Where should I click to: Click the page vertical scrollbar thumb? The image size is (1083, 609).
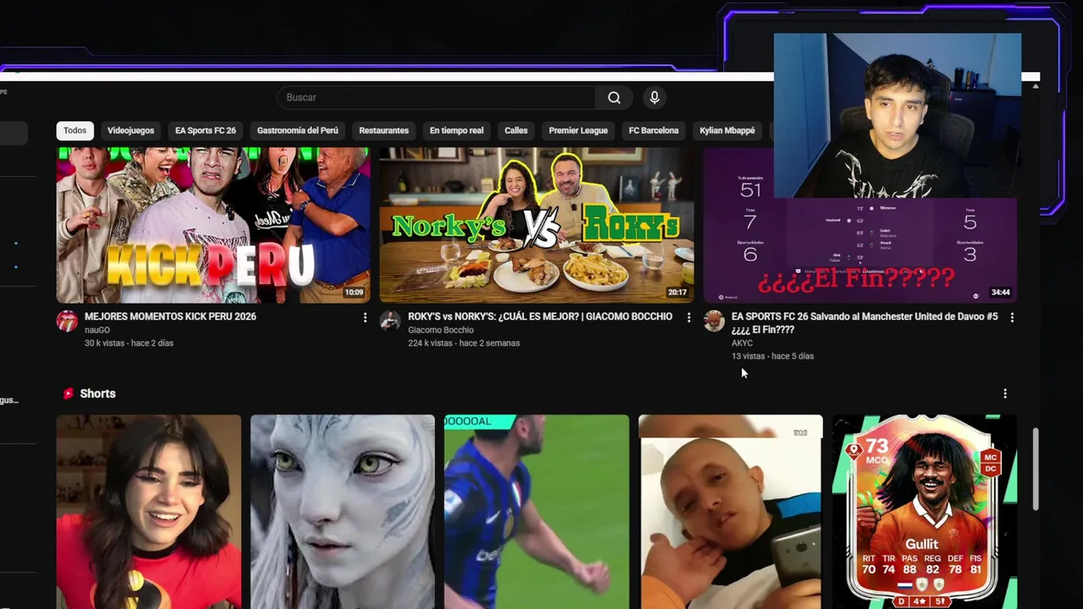(x=1036, y=469)
